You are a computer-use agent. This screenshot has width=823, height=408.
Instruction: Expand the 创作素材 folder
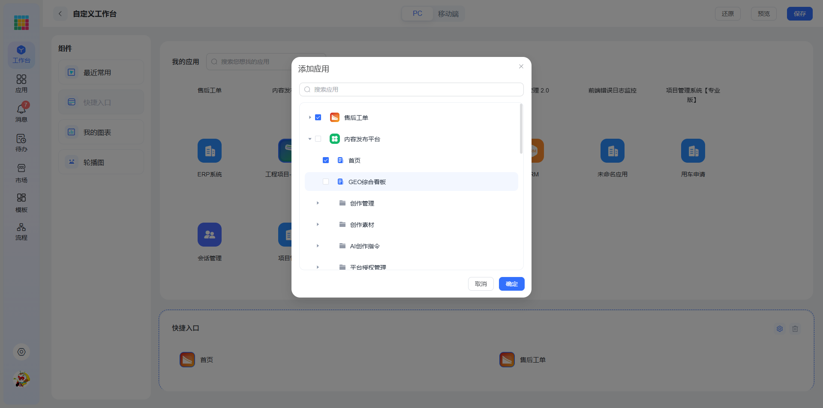(x=318, y=224)
